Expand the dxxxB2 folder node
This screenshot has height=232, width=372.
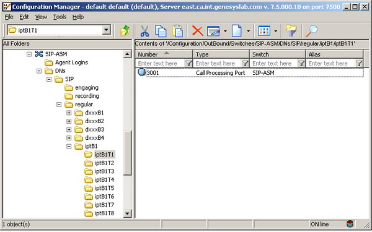(69, 121)
